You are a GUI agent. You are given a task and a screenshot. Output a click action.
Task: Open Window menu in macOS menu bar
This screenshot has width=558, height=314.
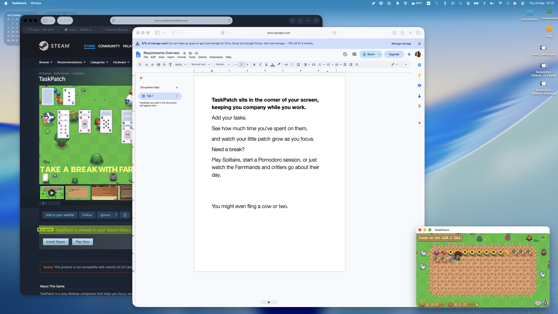[x=36, y=3]
